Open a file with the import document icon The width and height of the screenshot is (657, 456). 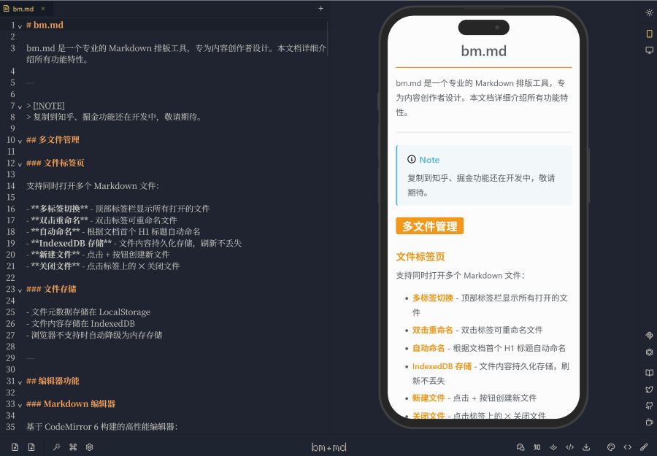coord(31,447)
